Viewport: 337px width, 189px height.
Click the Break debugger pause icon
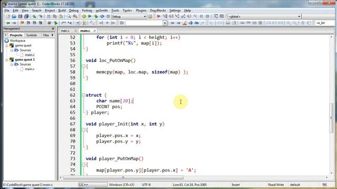tap(201, 16)
